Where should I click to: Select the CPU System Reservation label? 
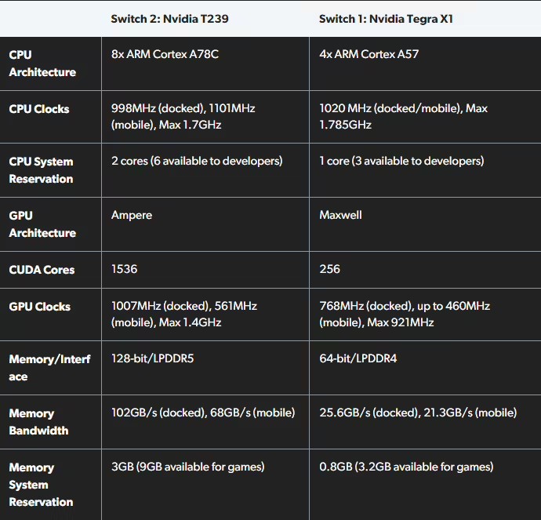(x=41, y=170)
